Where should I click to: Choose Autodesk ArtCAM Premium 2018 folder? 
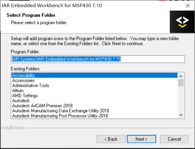coord(42,106)
